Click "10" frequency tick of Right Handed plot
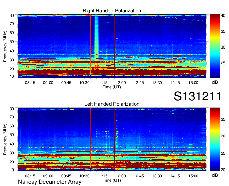This screenshot has height=186, width=229. tap(12, 76)
